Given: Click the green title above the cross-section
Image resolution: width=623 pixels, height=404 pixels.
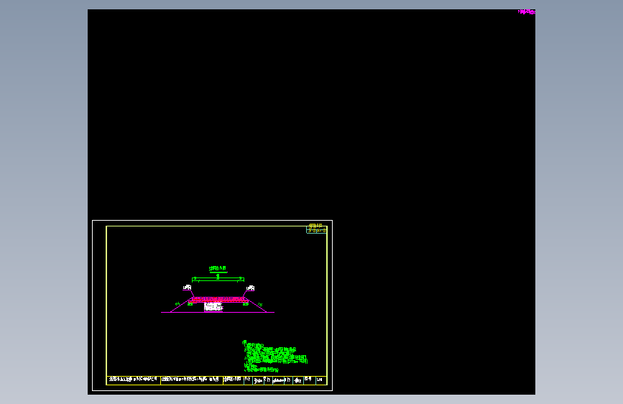Looking at the screenshot, I should (218, 268).
